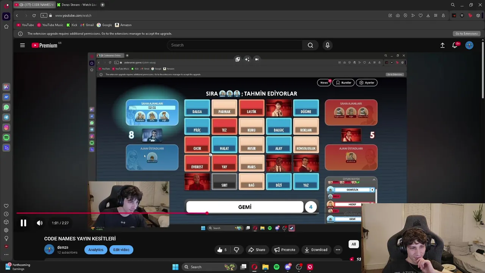Image resolution: width=485 pixels, height=273 pixels.
Task: Click Go to Extensions button
Action: coord(466,34)
